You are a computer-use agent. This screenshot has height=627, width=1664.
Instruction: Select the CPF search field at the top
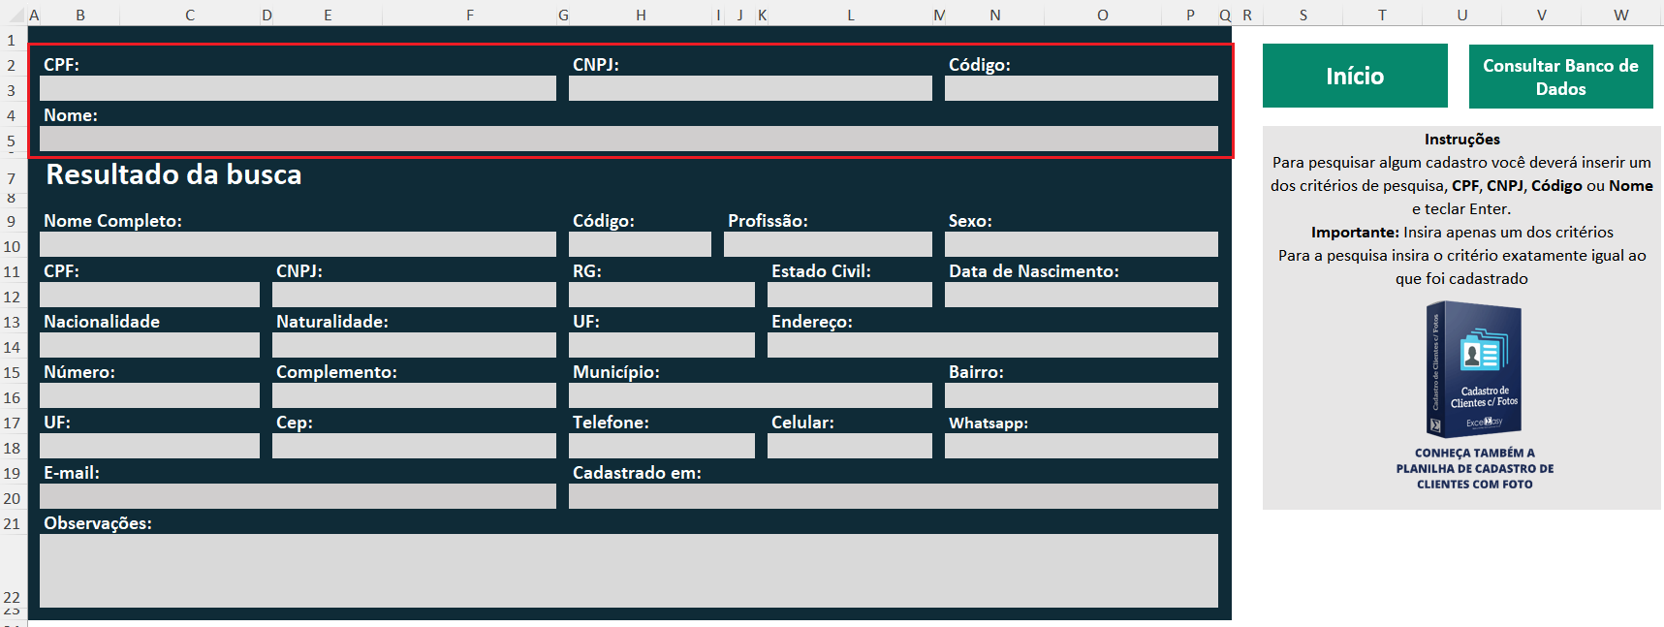(x=298, y=89)
